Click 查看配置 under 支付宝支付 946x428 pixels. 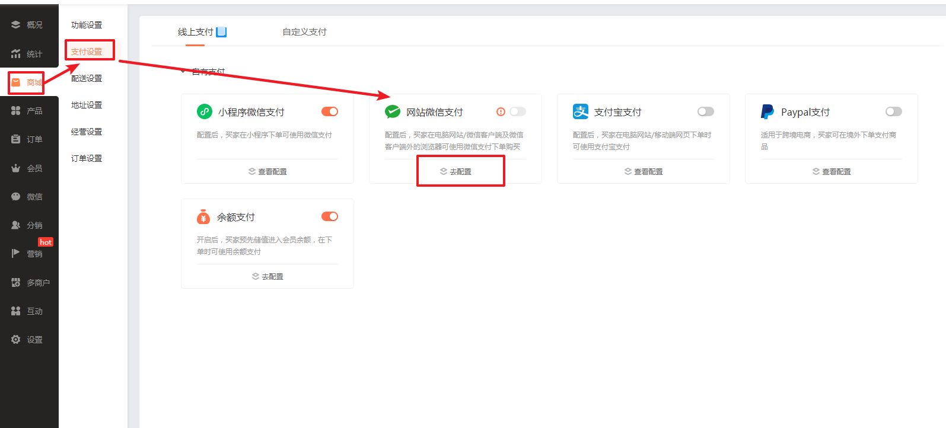click(644, 171)
